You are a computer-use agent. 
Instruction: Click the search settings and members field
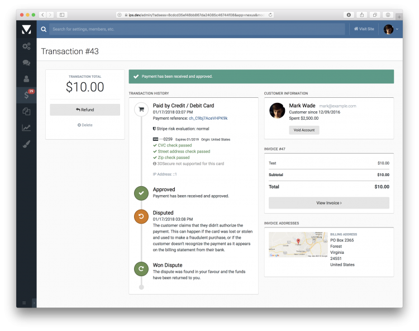[x=197, y=29]
